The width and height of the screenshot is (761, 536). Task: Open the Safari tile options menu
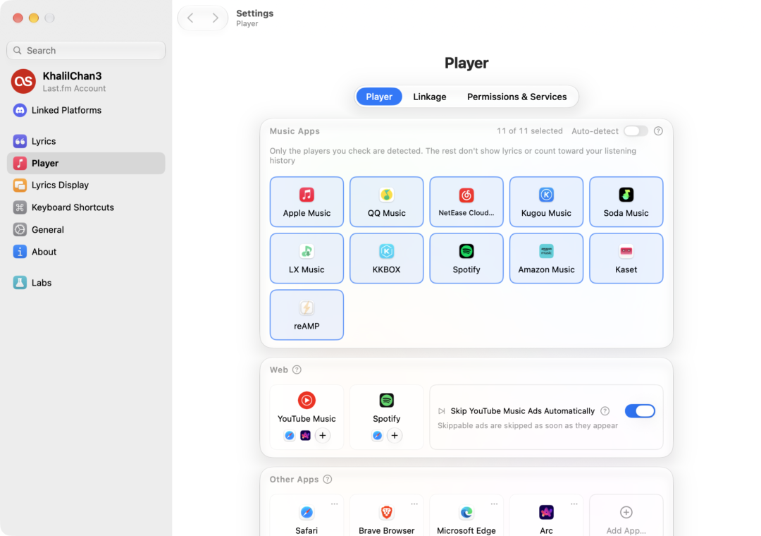pyautogui.click(x=335, y=504)
